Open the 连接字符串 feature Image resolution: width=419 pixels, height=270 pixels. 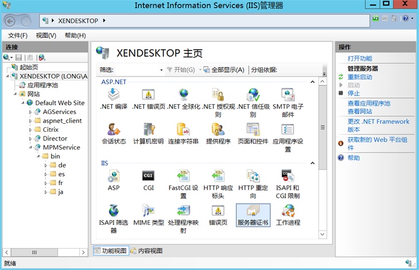(183, 134)
